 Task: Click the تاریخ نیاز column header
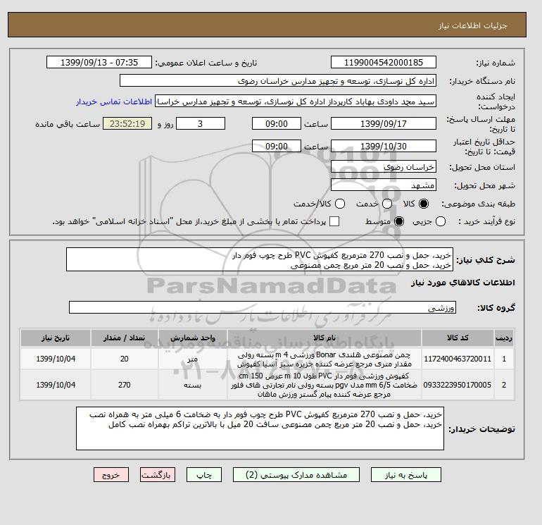(x=56, y=338)
